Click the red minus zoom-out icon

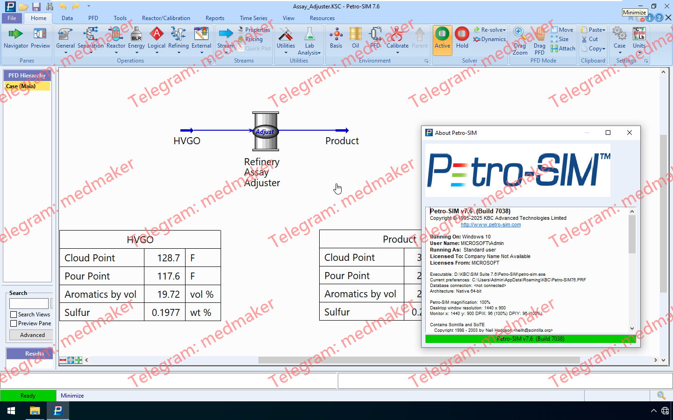click(63, 360)
